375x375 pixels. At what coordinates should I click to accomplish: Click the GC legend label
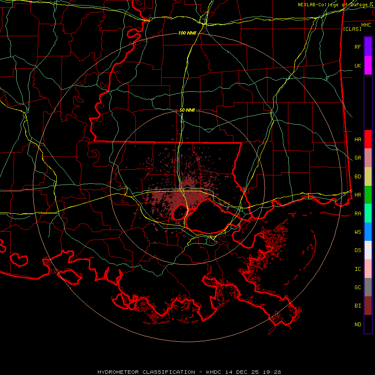coord(357,287)
